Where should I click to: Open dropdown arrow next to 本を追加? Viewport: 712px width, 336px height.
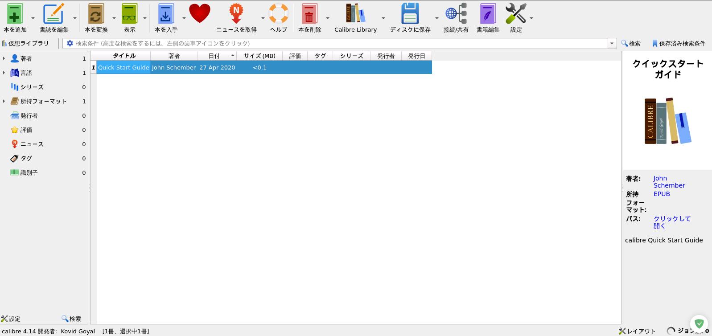click(x=33, y=18)
